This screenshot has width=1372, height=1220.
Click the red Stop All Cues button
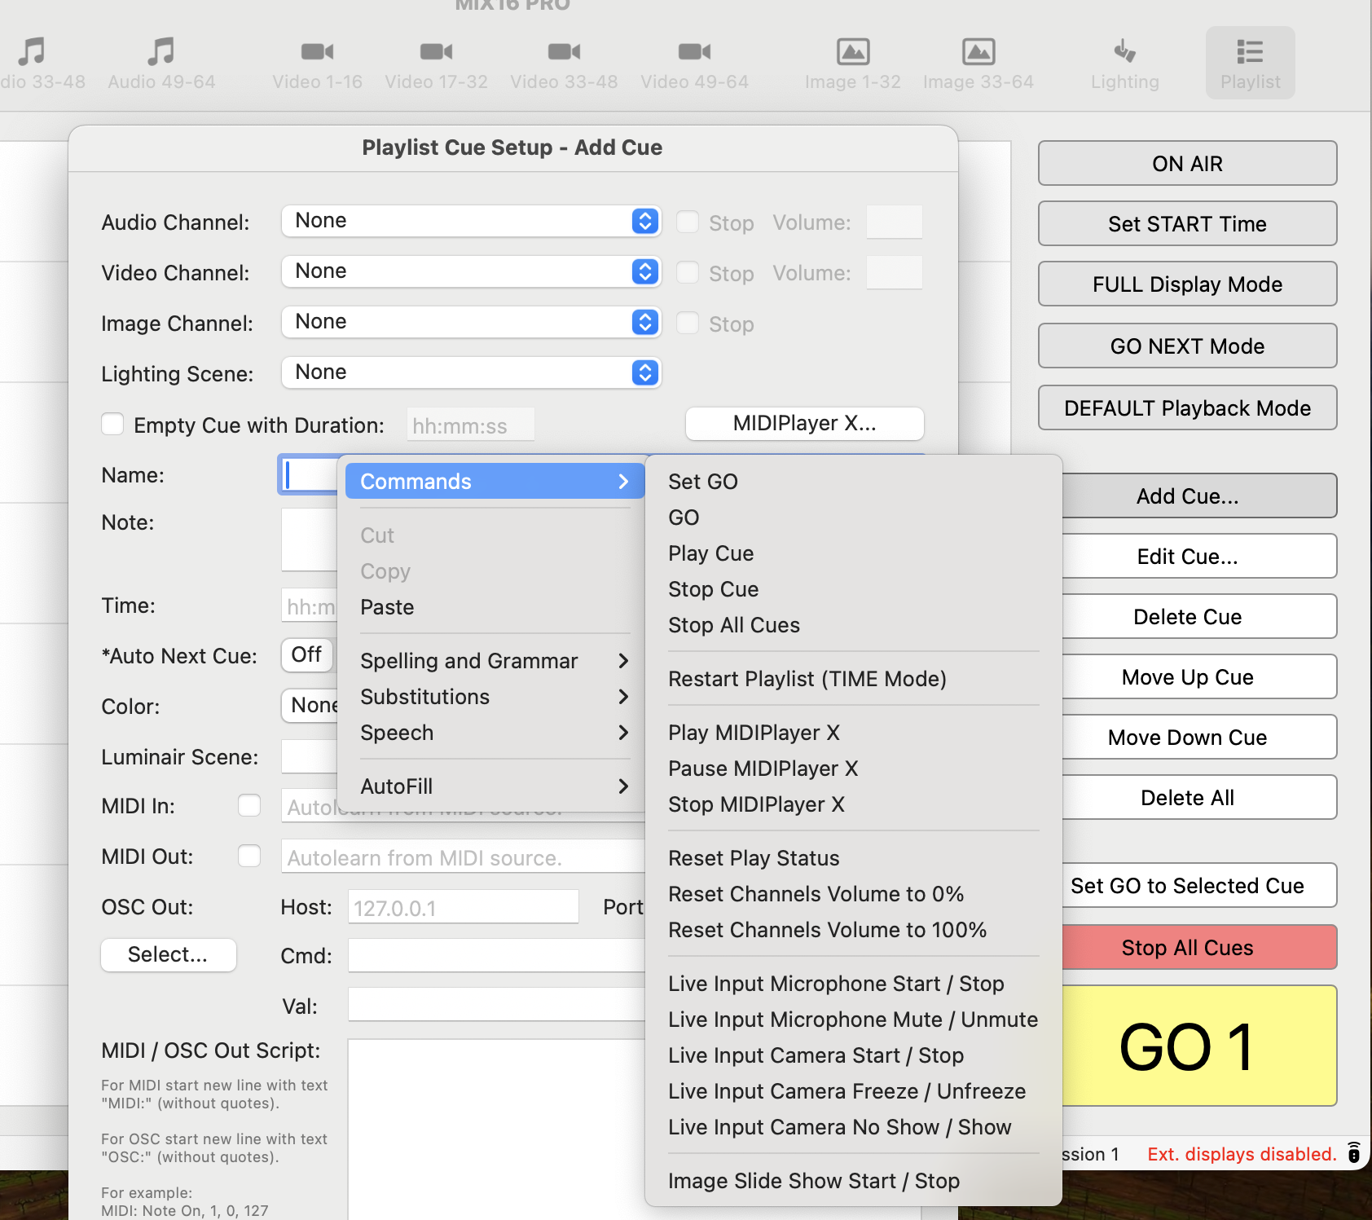1198,948
